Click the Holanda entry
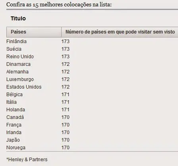The height and width of the screenshot is (166, 178). pos(15,110)
